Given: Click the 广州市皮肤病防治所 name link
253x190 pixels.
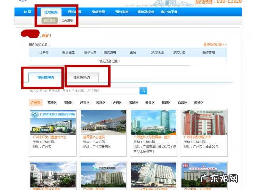Looking at the screenshot, I should (x=198, y=137).
